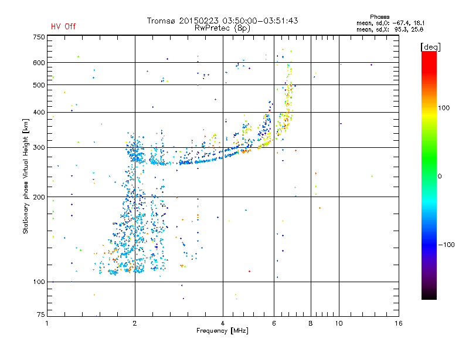Click the title 'Tromsø 20150223 03:50:00-03:51:43'
Screen dimensions: 469x352
click(222, 21)
